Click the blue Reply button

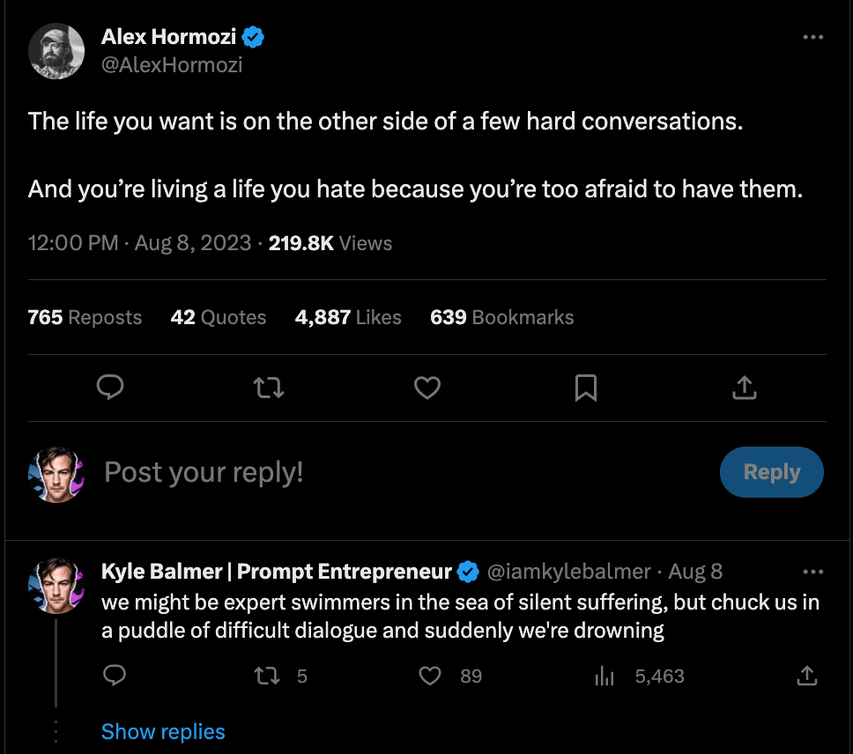pos(771,472)
